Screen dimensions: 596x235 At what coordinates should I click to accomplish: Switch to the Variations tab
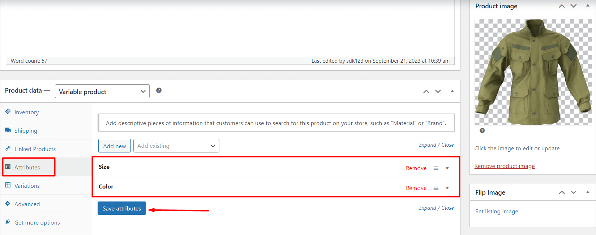[x=27, y=186]
